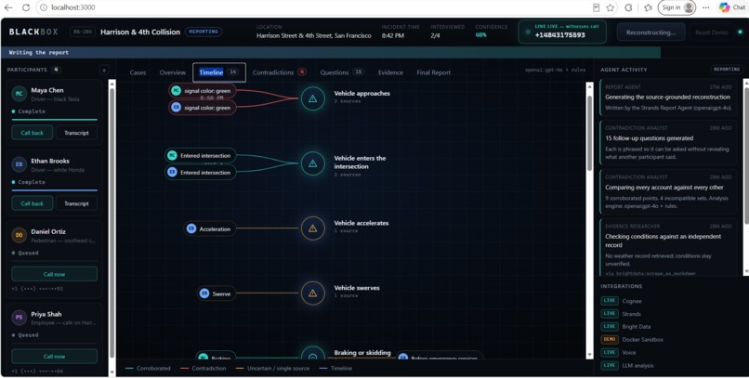The height and width of the screenshot is (378, 749).
Task: Click the REPORTING badge beside the case title
Action: pos(204,32)
